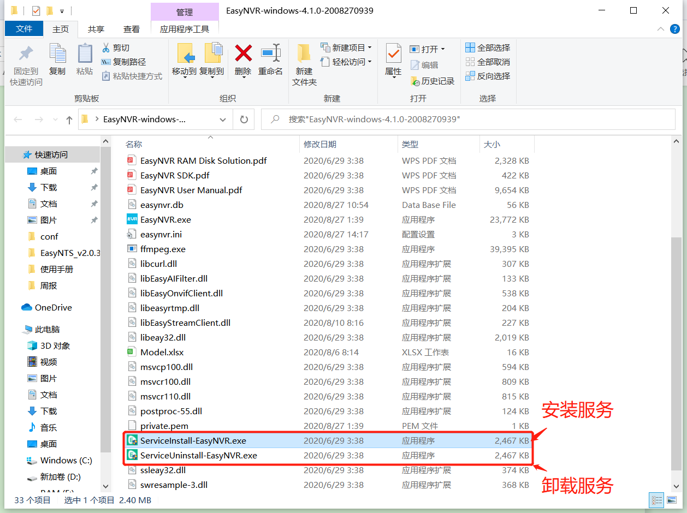
Task: Click the Refresh button beside address bar
Action: tap(244, 120)
